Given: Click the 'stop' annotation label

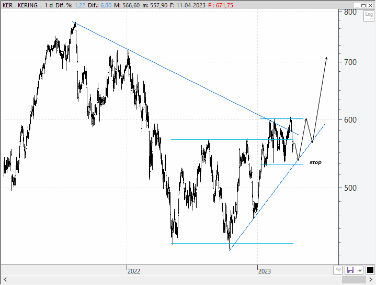Looking at the screenshot, I should [x=315, y=162].
